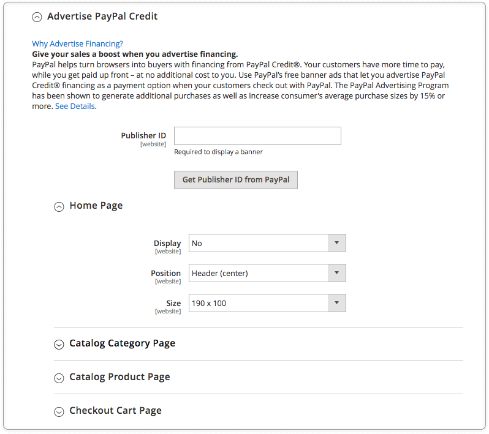Open the Size dropdown showing 190 x 100
This screenshot has width=489, height=434.
coord(267,303)
